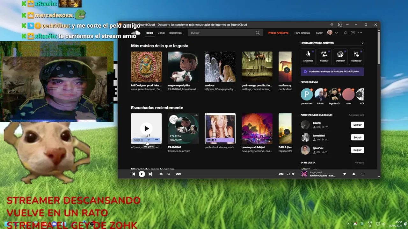The width and height of the screenshot is (408, 229).
Task: Collapse the Herramientas de artistas section
Action: pyautogui.click(x=362, y=43)
